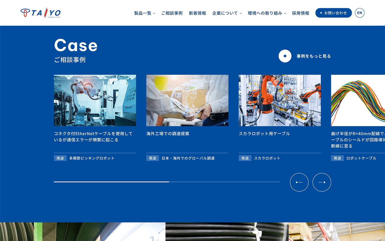Expand the 製品一覧 dropdown menu
The image size is (385, 241).
[145, 13]
